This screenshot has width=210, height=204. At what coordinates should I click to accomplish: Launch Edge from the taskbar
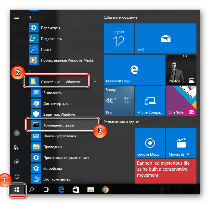coord(61,190)
